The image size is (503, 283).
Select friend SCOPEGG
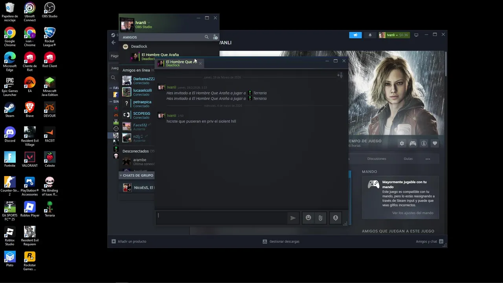coord(138,115)
